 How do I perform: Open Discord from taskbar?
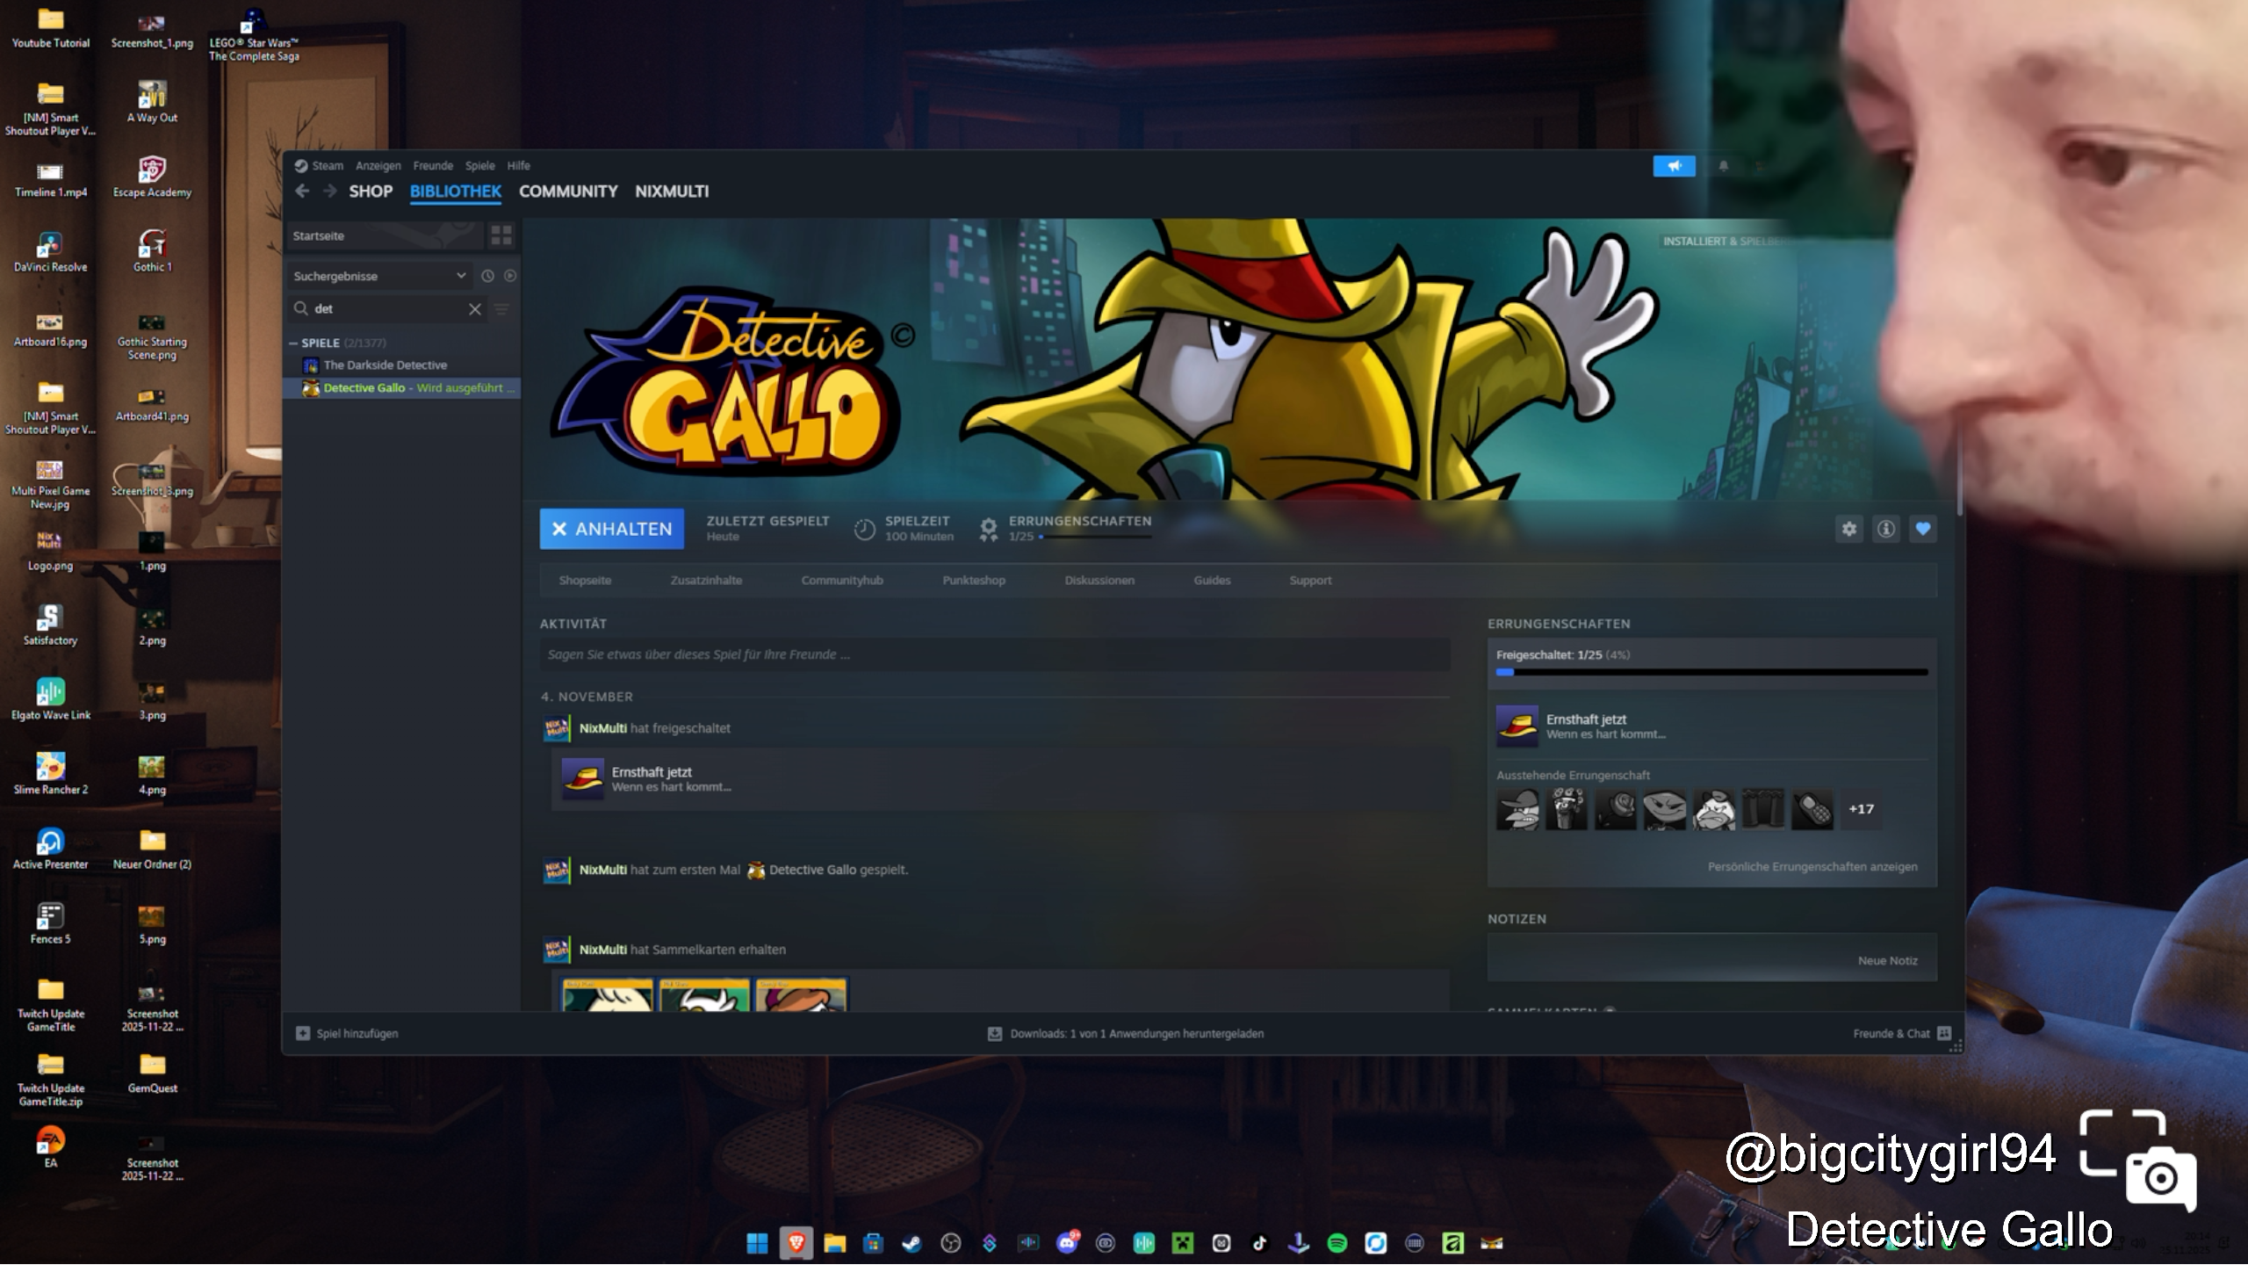pos(1067,1243)
